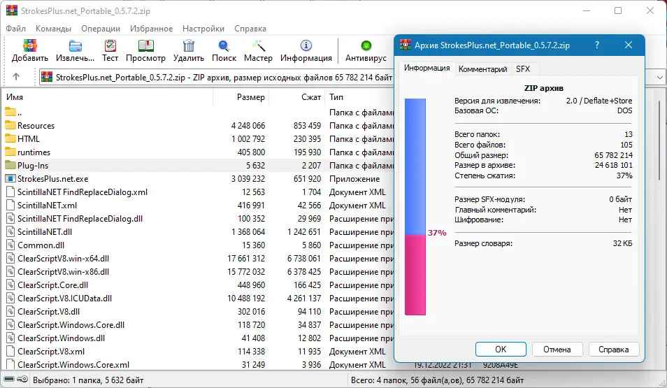Select ClearScript.V8.dll file
This screenshot has height=388, width=667.
tap(48, 311)
